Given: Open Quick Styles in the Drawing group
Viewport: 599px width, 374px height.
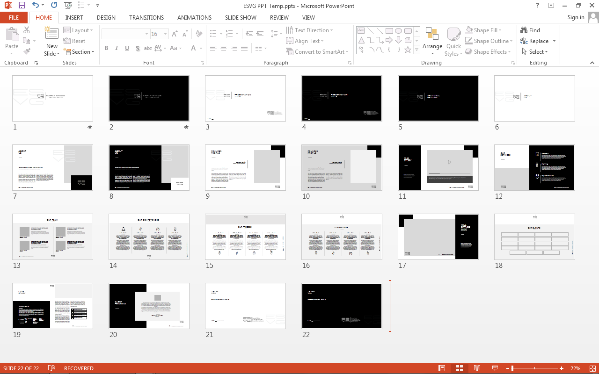Looking at the screenshot, I should 453,41.
